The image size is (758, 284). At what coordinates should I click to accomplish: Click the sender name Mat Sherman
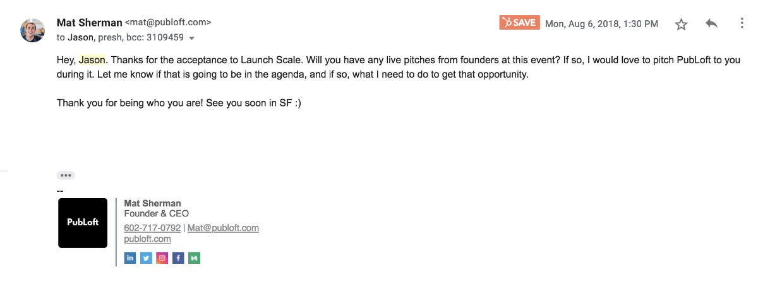click(x=89, y=23)
